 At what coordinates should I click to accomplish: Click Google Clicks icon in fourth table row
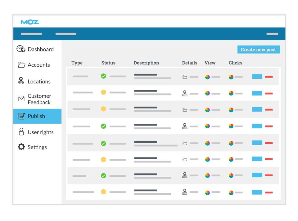231,126
